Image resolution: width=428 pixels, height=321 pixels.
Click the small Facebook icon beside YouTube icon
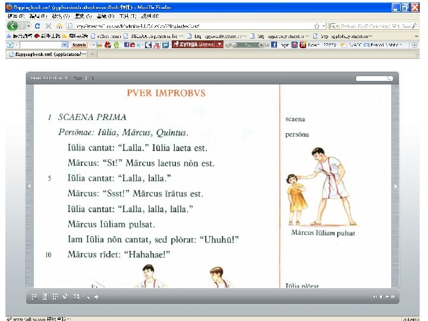127,45
